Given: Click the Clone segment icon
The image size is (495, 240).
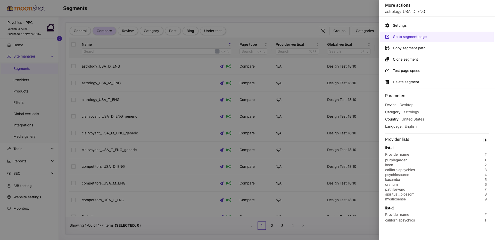Looking at the screenshot, I should (x=387, y=59).
